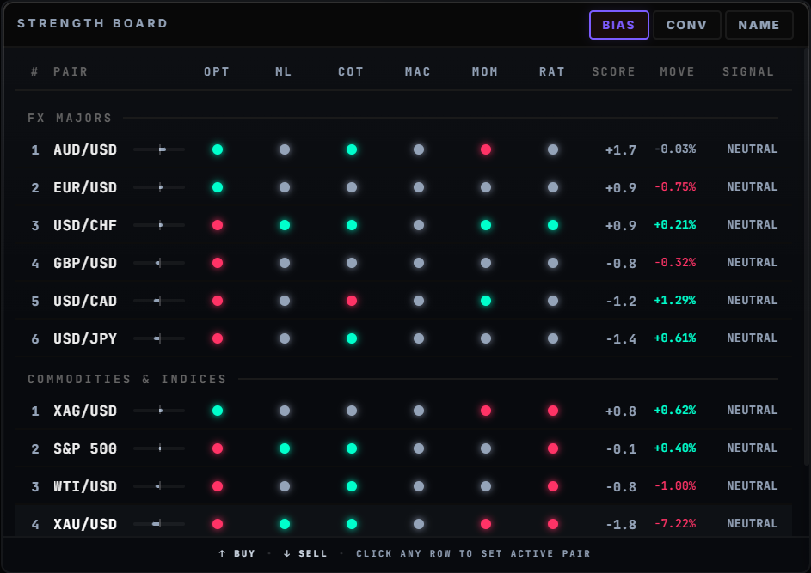Select the USD/CHF pair name
This screenshot has width=811, height=573.
pos(85,225)
